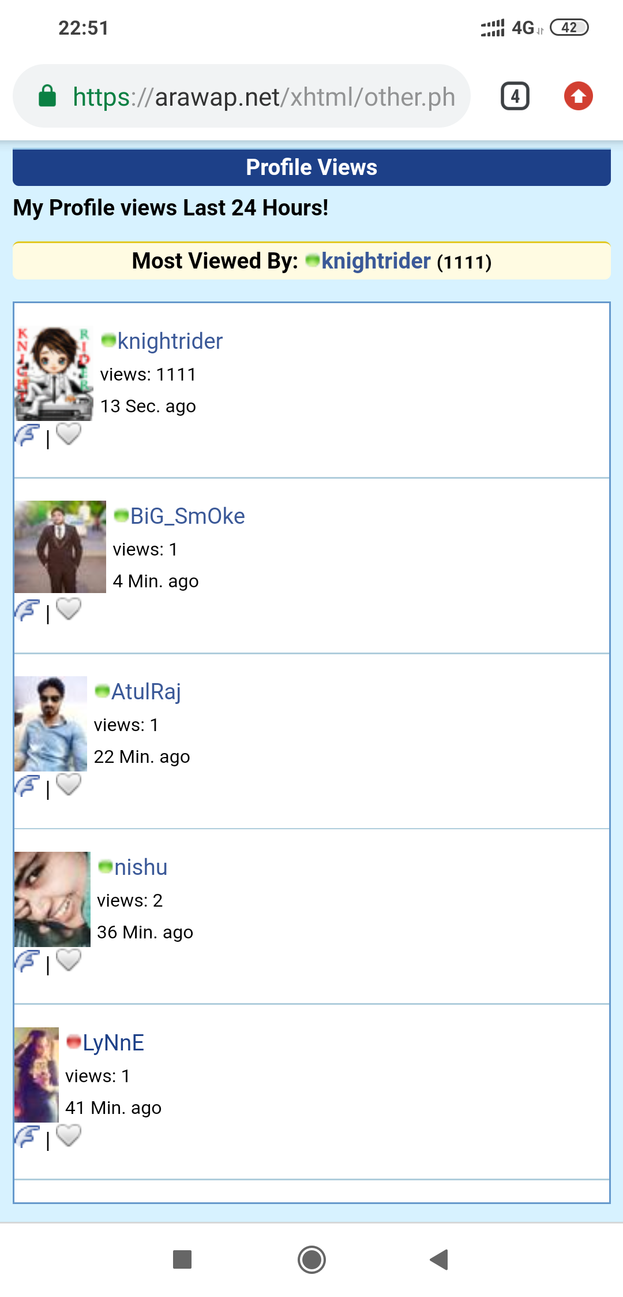This screenshot has width=623, height=1297.
Task: Click the blue feather icon under LyNnE
Action: 27,1138
